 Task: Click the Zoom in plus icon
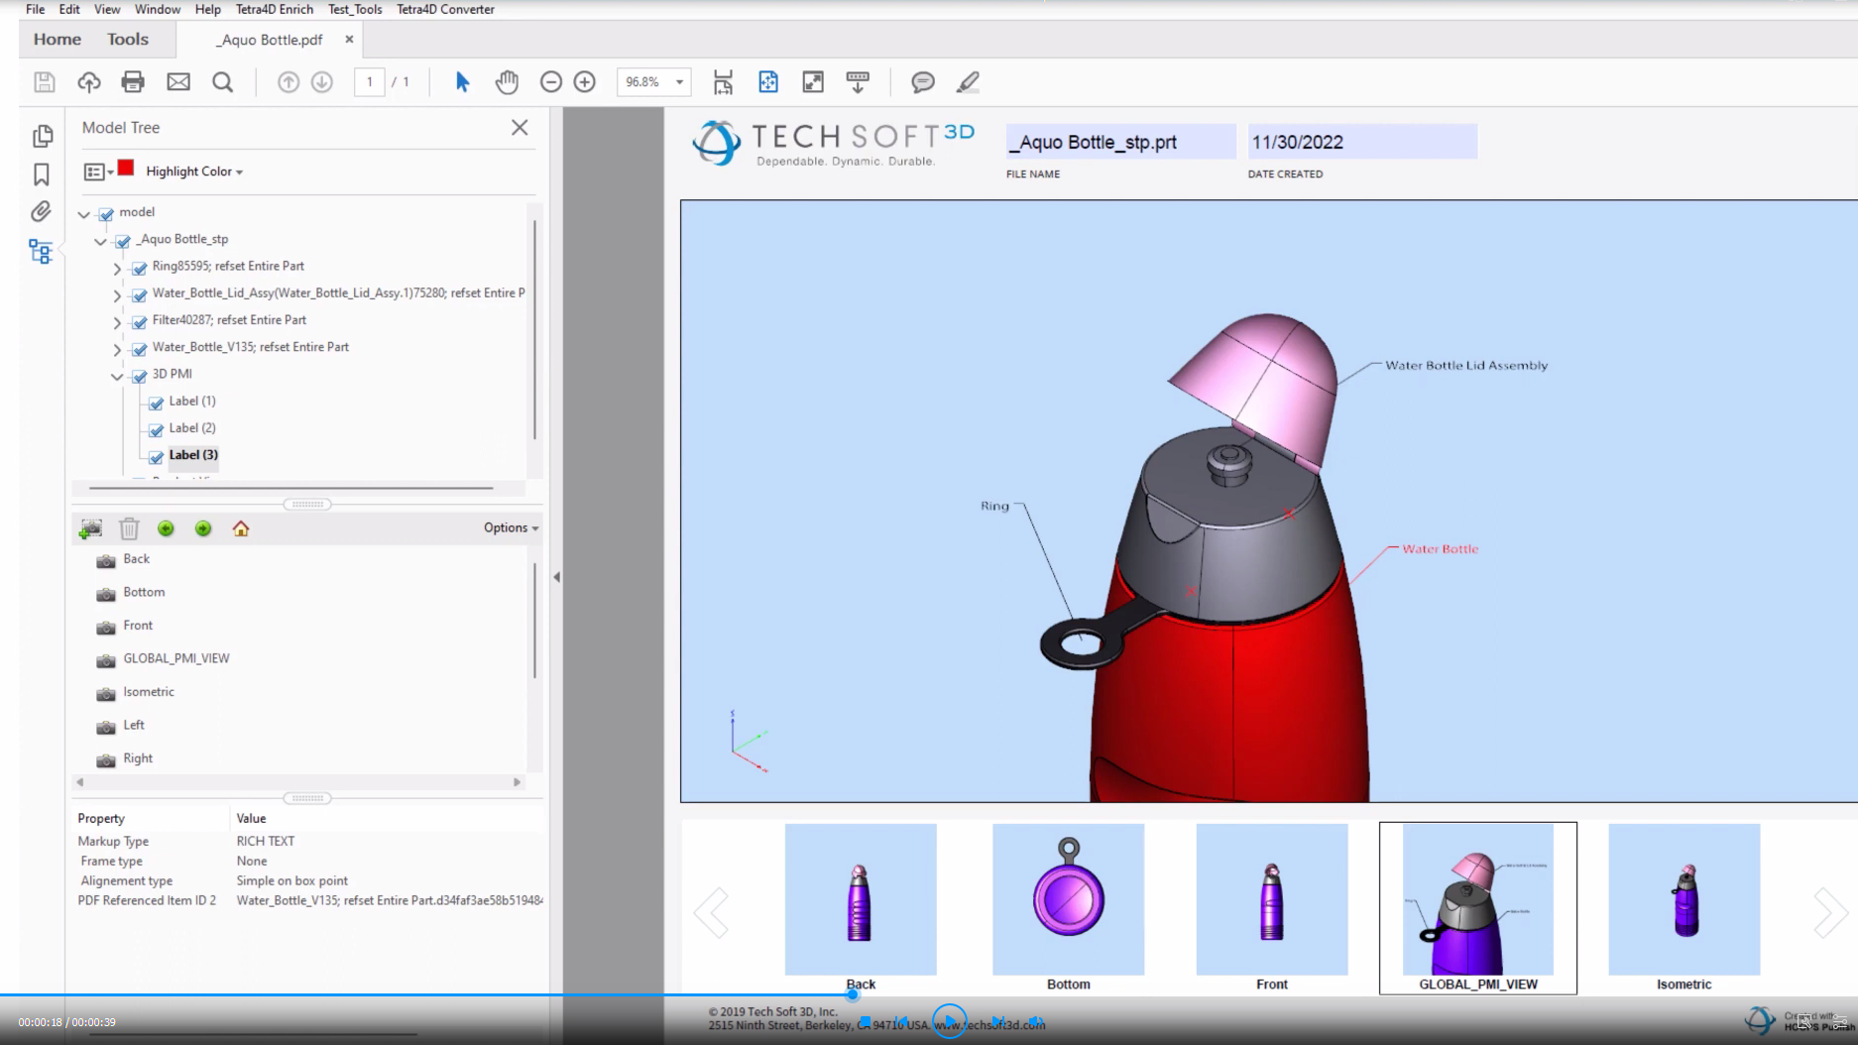pos(585,82)
